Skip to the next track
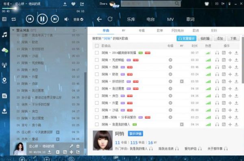This screenshot has width=244, height=161. [55, 19]
